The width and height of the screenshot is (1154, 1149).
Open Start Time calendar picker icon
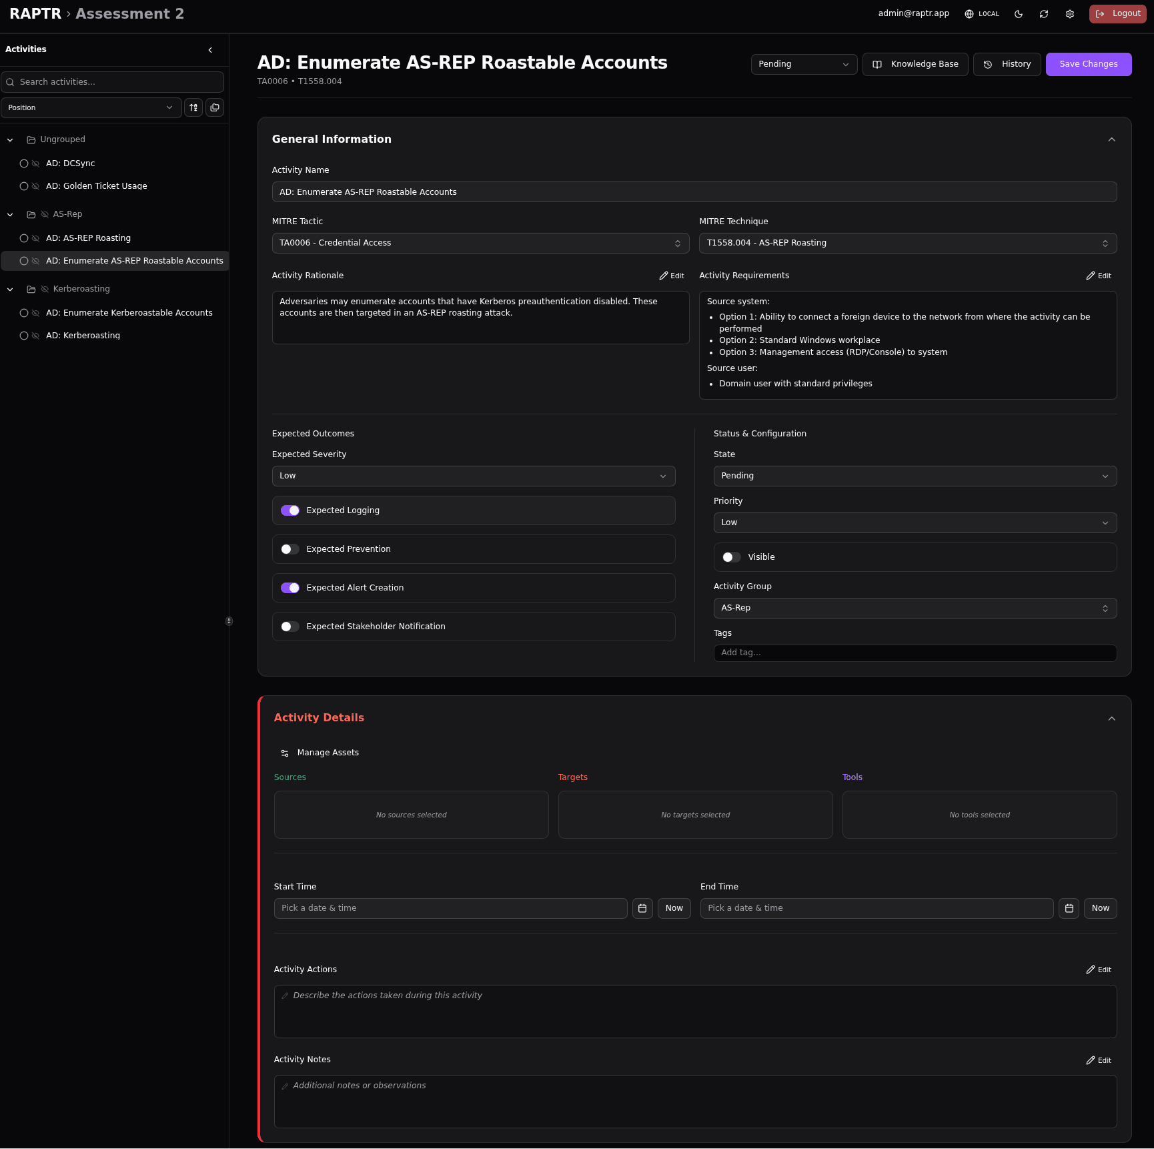click(x=642, y=908)
